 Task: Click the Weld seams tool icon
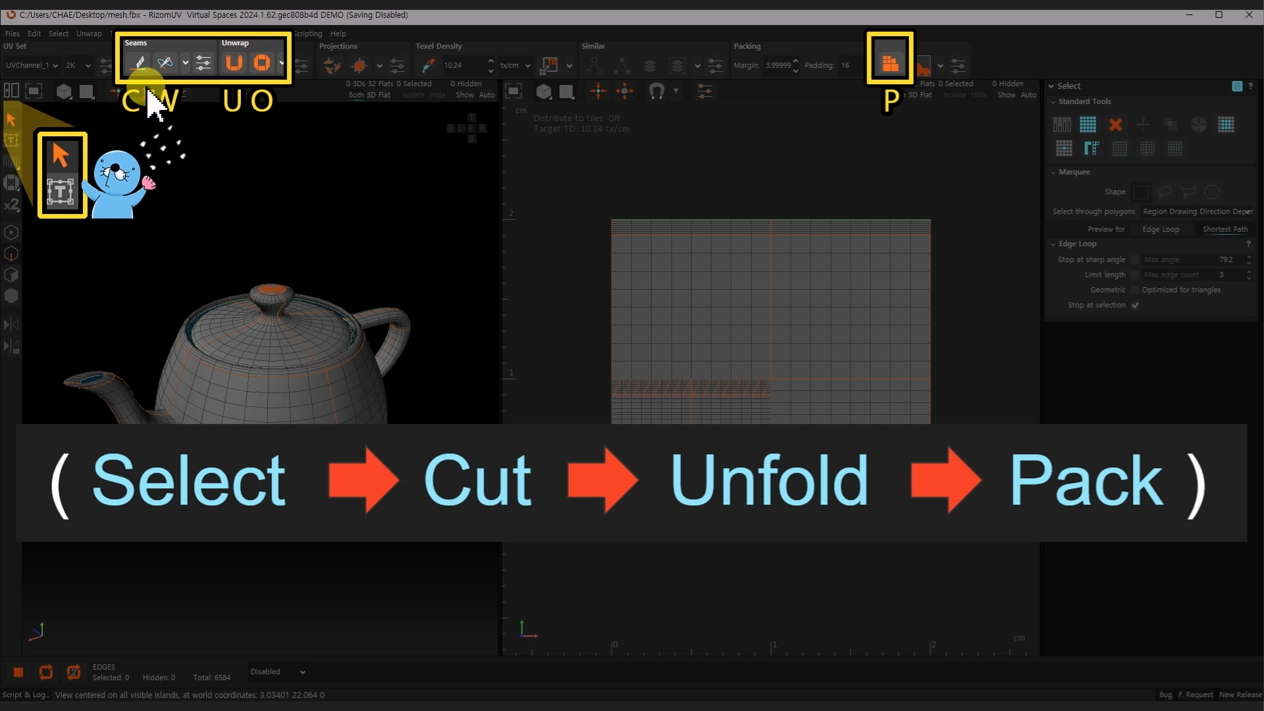click(x=165, y=63)
